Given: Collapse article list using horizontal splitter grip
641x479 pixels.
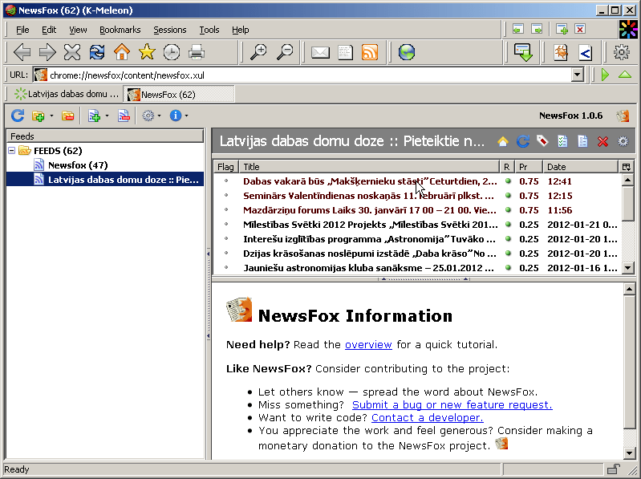Looking at the screenshot, I should pos(424,279).
